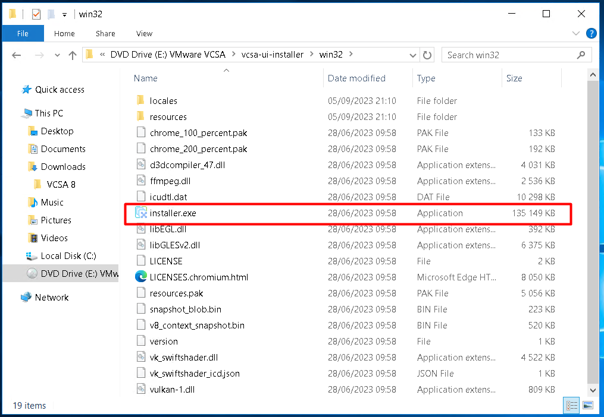Switch to Details view layout icon
The height and width of the screenshot is (417, 604).
click(x=571, y=406)
